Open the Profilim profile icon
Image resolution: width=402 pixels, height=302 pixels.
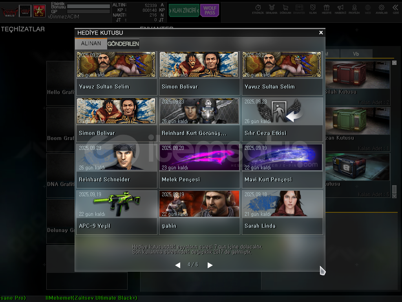[354, 9]
